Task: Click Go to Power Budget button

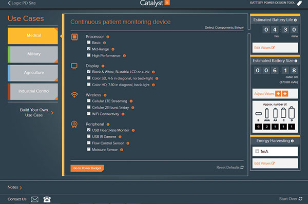Action: pos(87,168)
